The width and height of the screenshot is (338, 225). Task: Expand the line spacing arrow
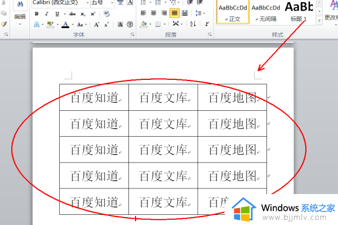pos(204,13)
